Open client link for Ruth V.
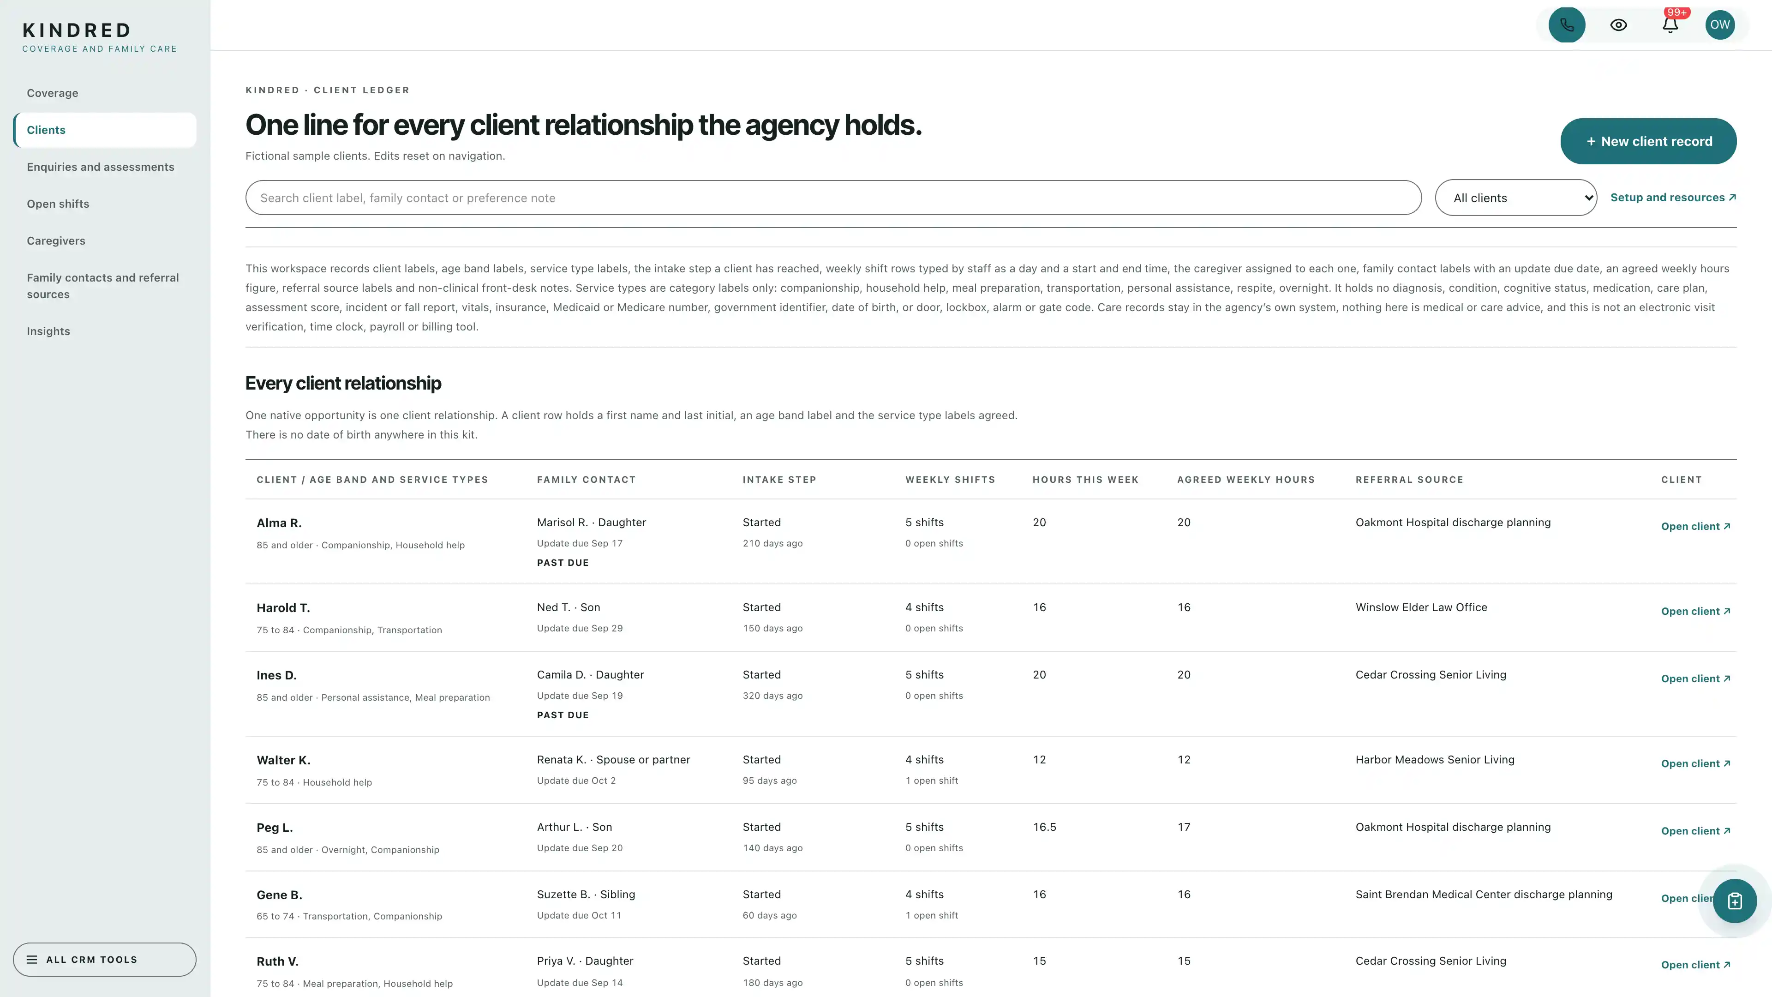1772x997 pixels. pyautogui.click(x=1695, y=965)
